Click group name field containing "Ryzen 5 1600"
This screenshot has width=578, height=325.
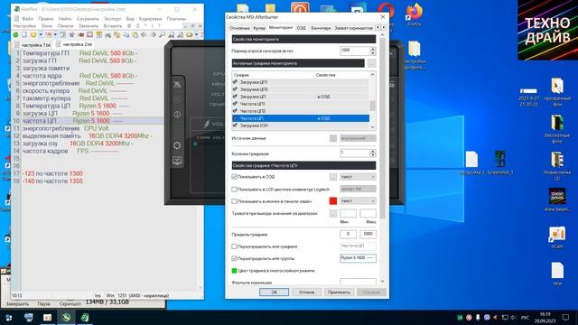tap(358, 258)
